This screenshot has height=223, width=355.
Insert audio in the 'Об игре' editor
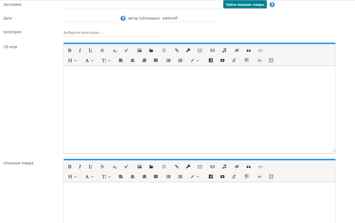224,50
